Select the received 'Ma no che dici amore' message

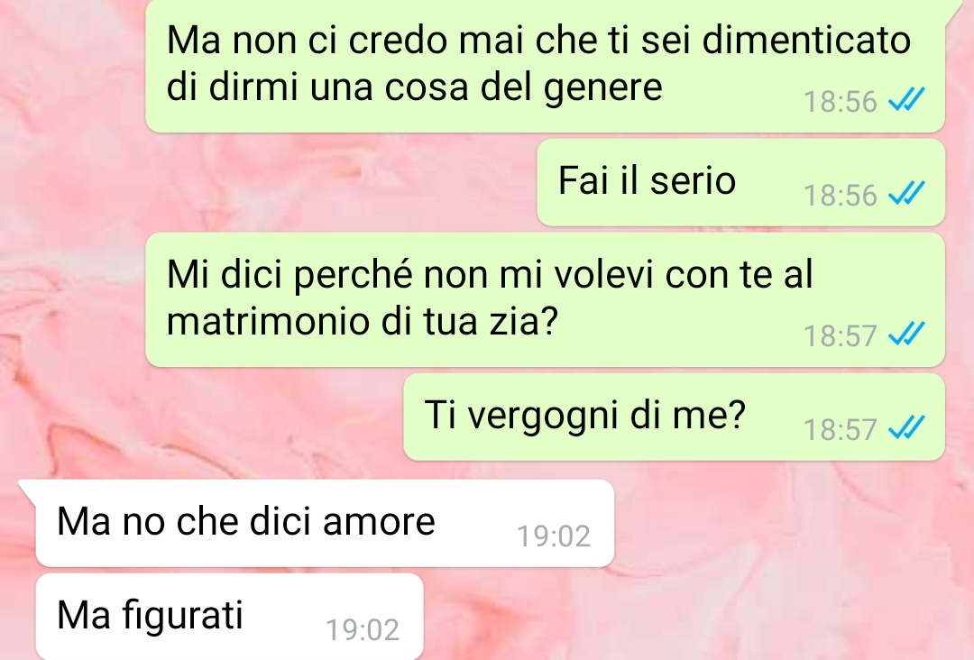point(325,523)
